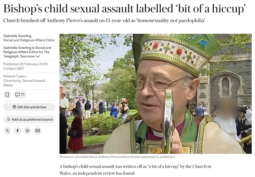This screenshot has width=255, height=177.
Task: Click the Google logo in preferred source button
Action: (x=9, y=119)
